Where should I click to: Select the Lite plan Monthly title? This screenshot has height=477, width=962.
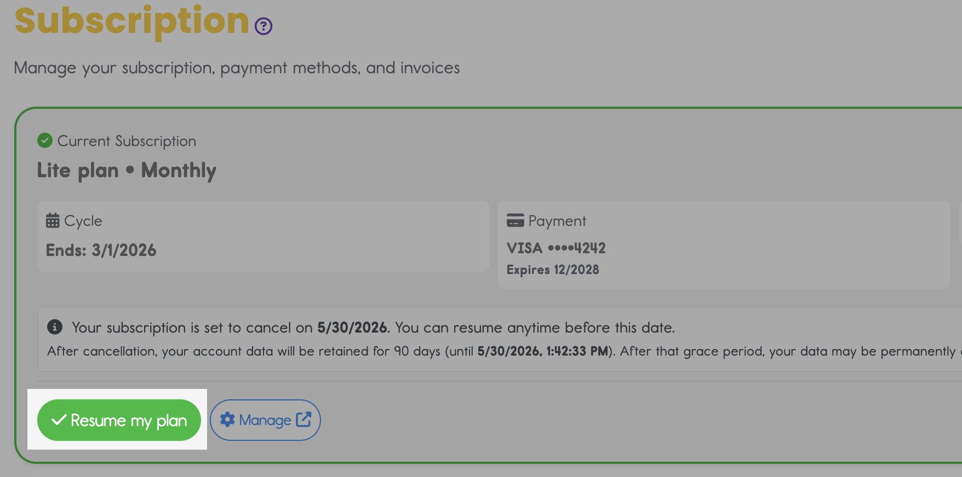tap(127, 170)
